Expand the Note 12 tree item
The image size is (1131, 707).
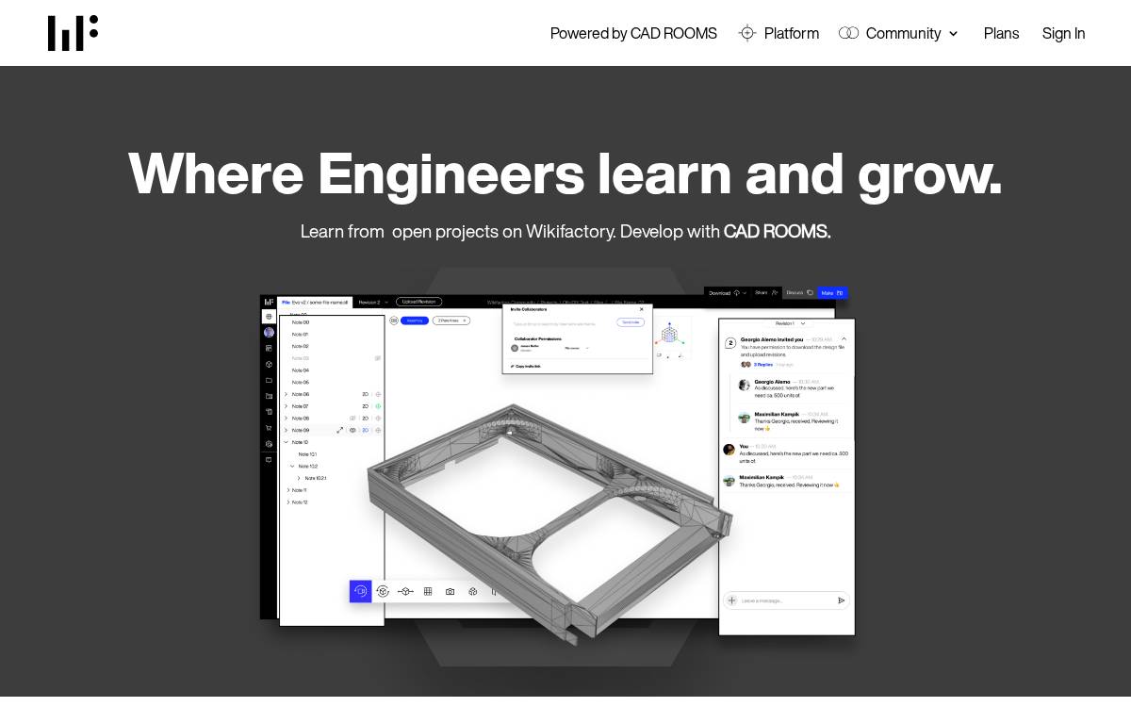(287, 501)
